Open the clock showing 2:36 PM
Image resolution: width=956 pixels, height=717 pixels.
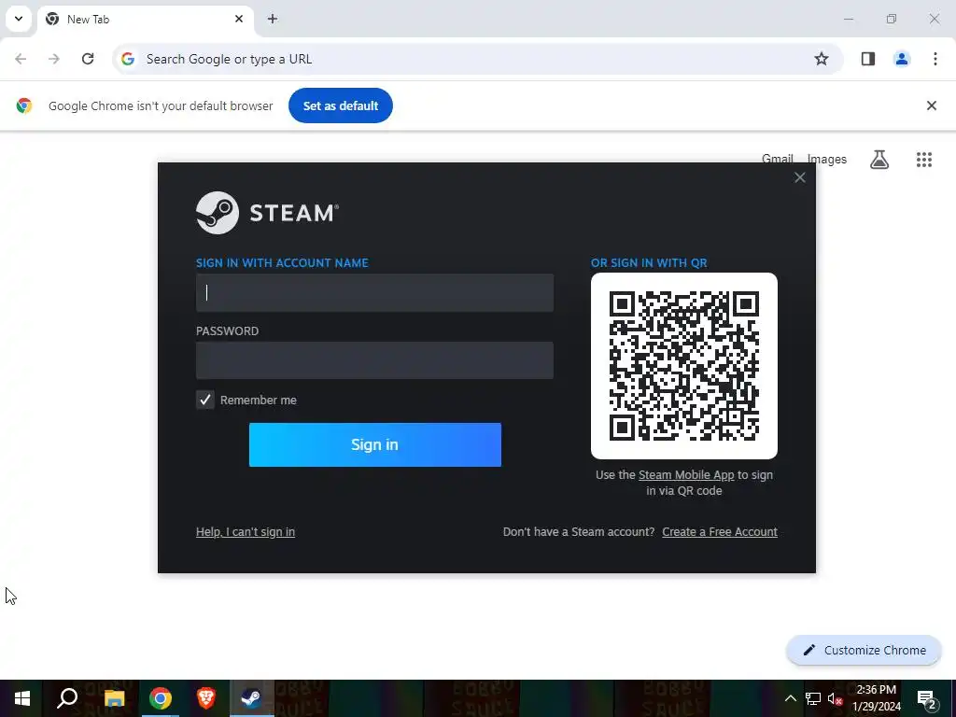coord(876,698)
